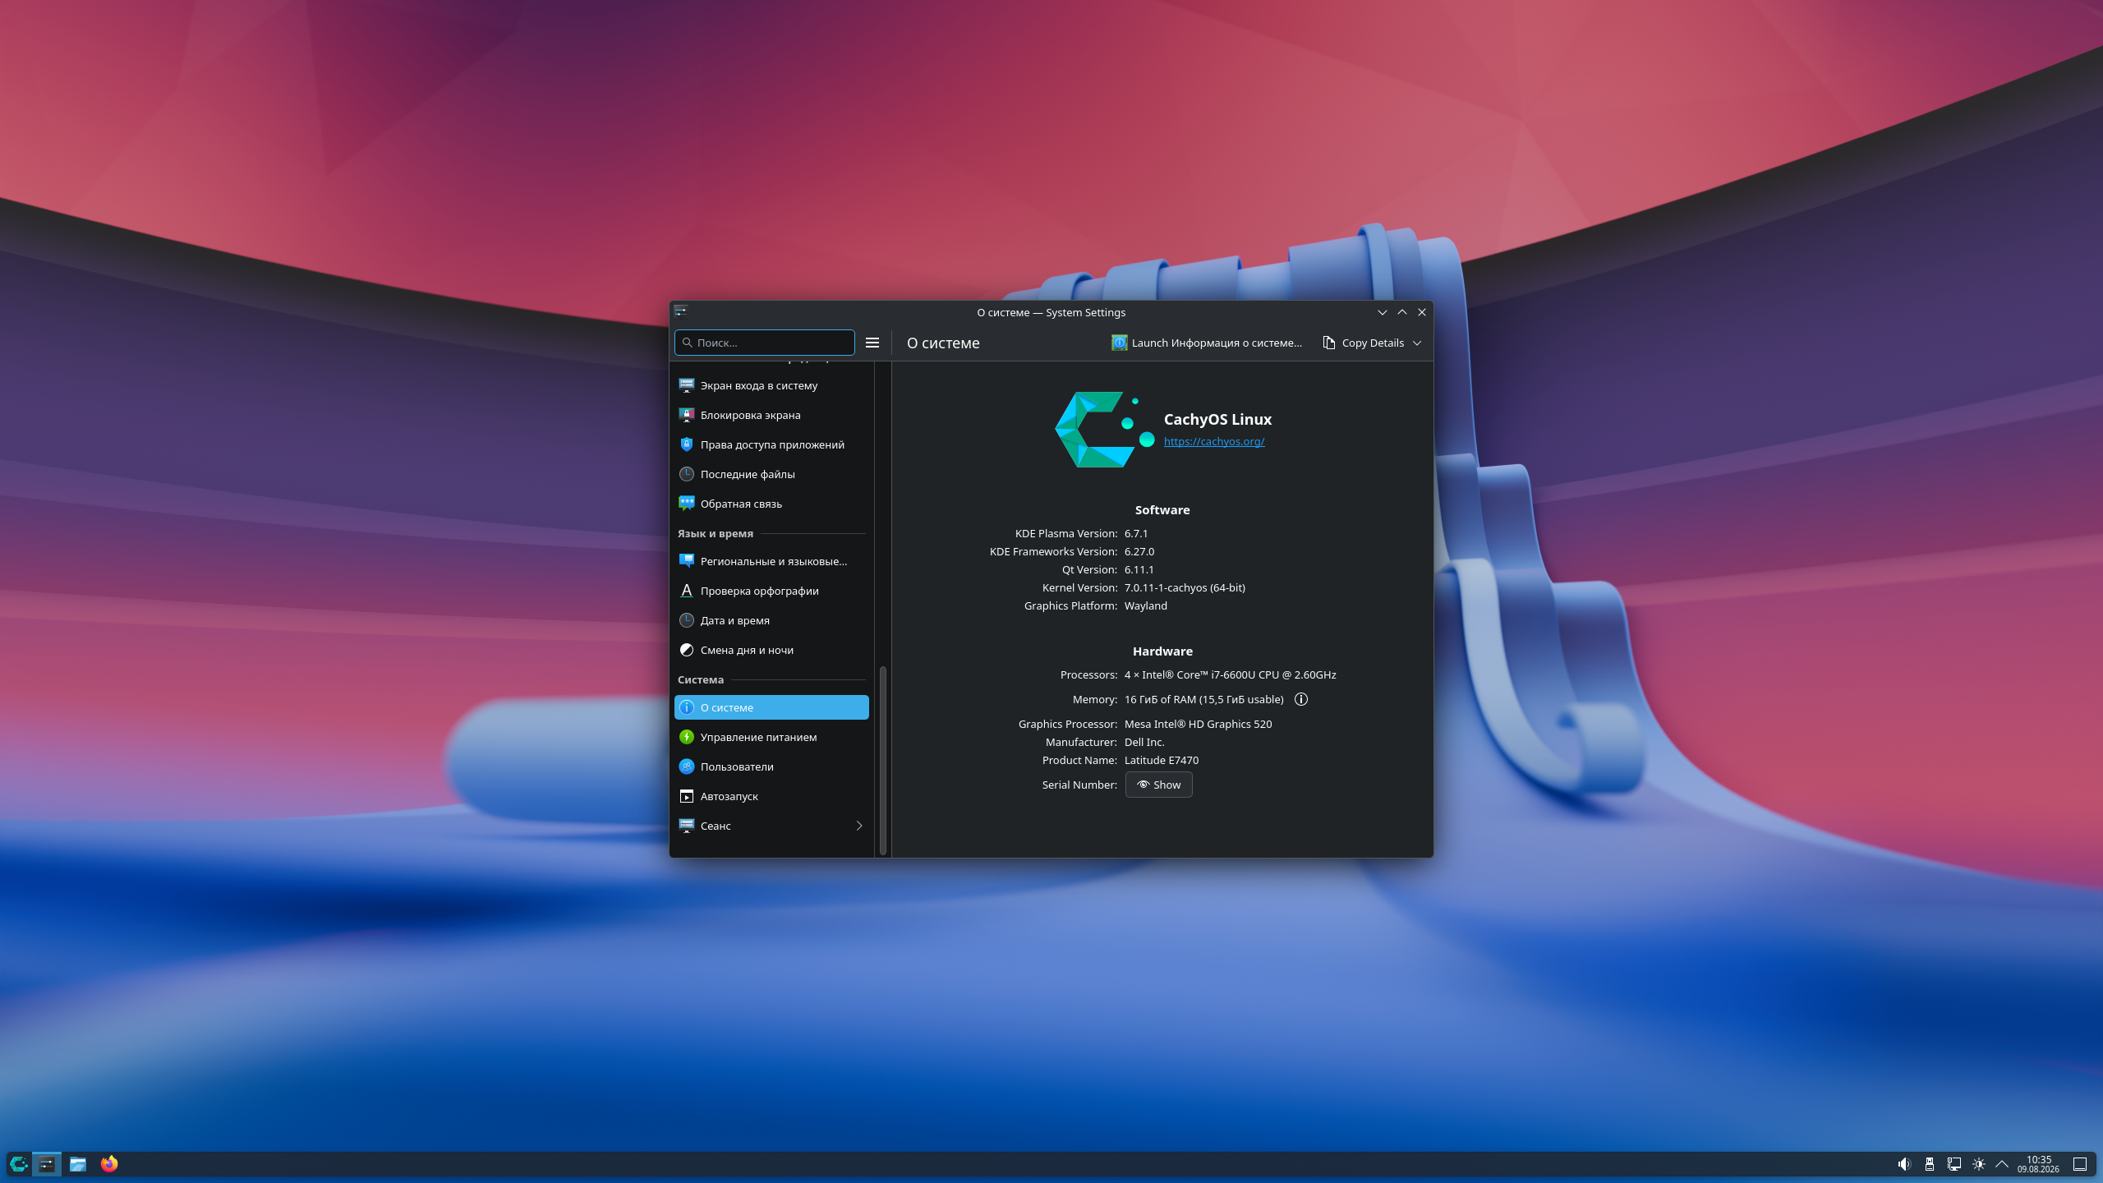The width and height of the screenshot is (2103, 1183).
Task: Click the "Hardware" section heading
Action: [x=1162, y=651]
